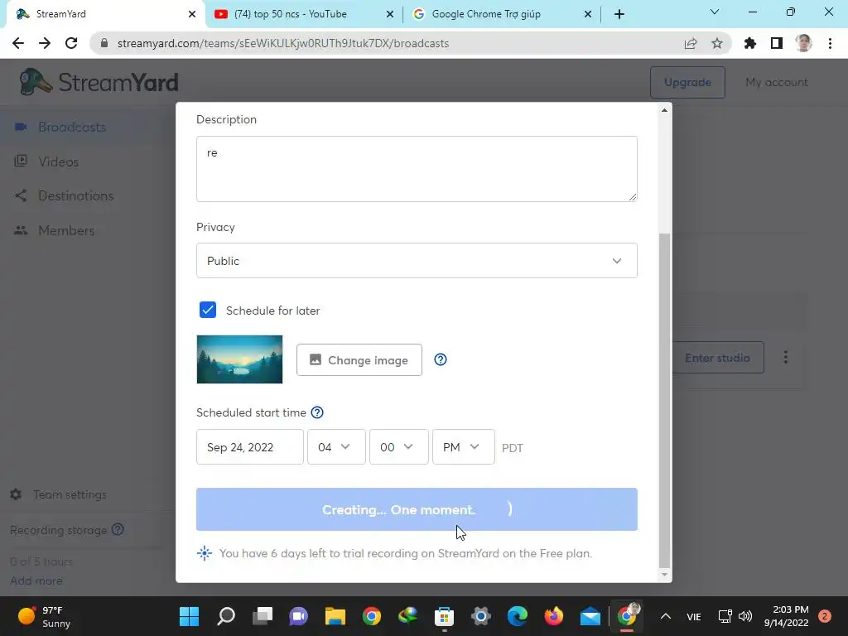
Task: Click inside the Description text box
Action: pyautogui.click(x=417, y=169)
